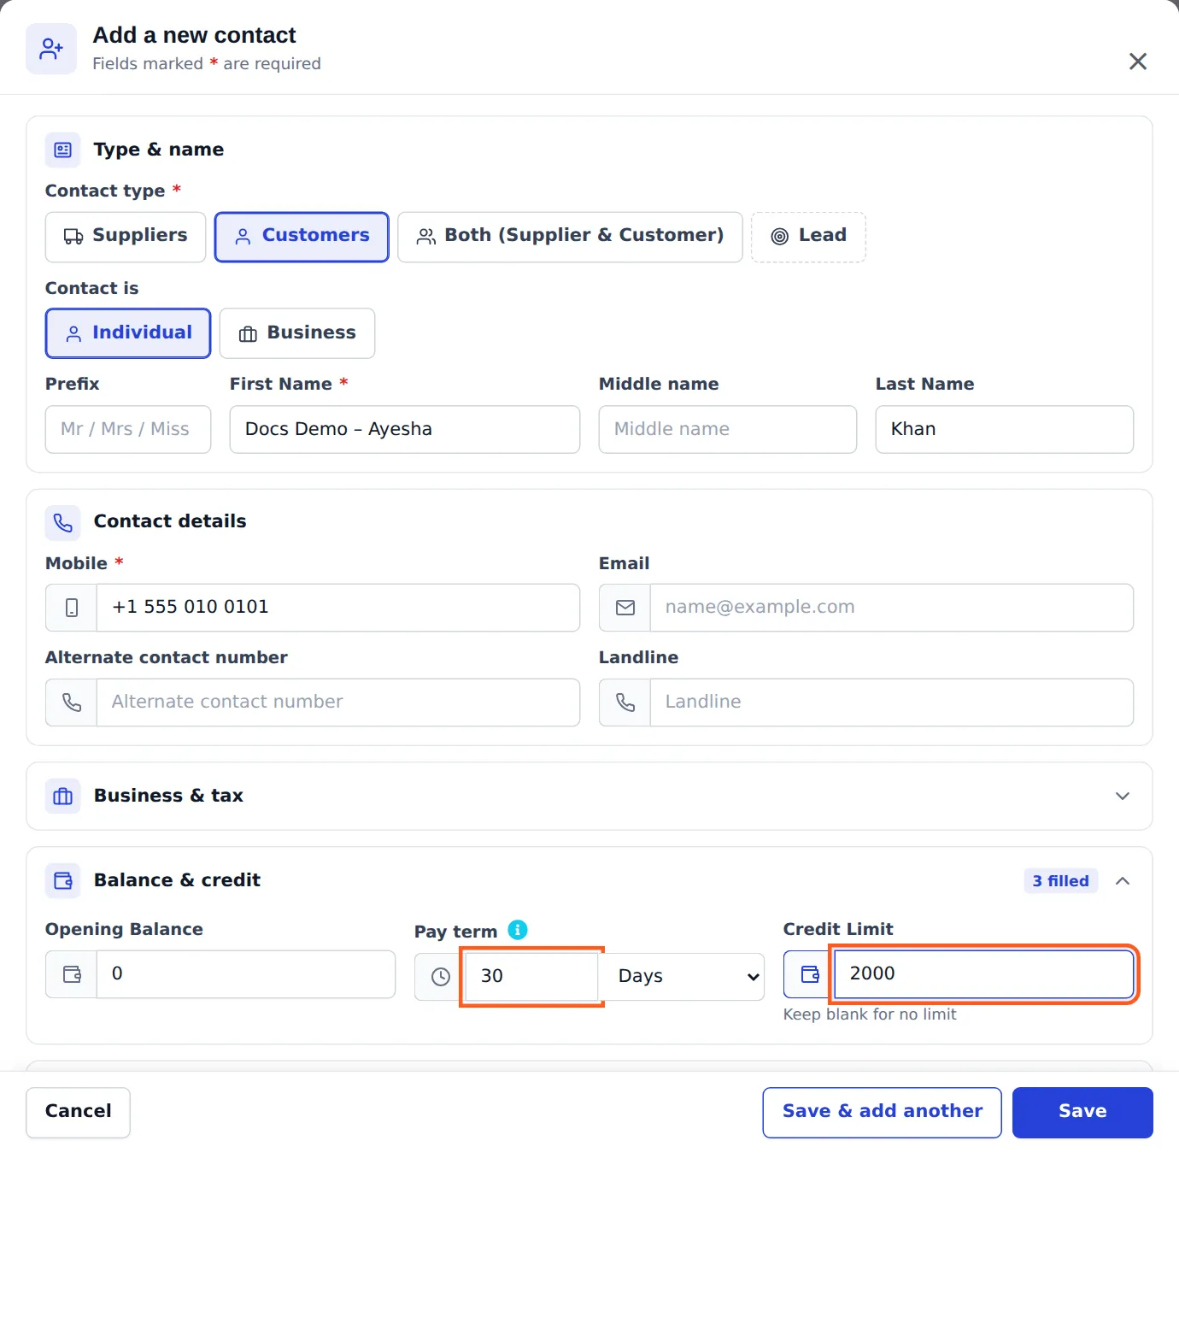This screenshot has width=1179, height=1323.
Task: Expand the Business & tax section chevron
Action: pos(1123,797)
